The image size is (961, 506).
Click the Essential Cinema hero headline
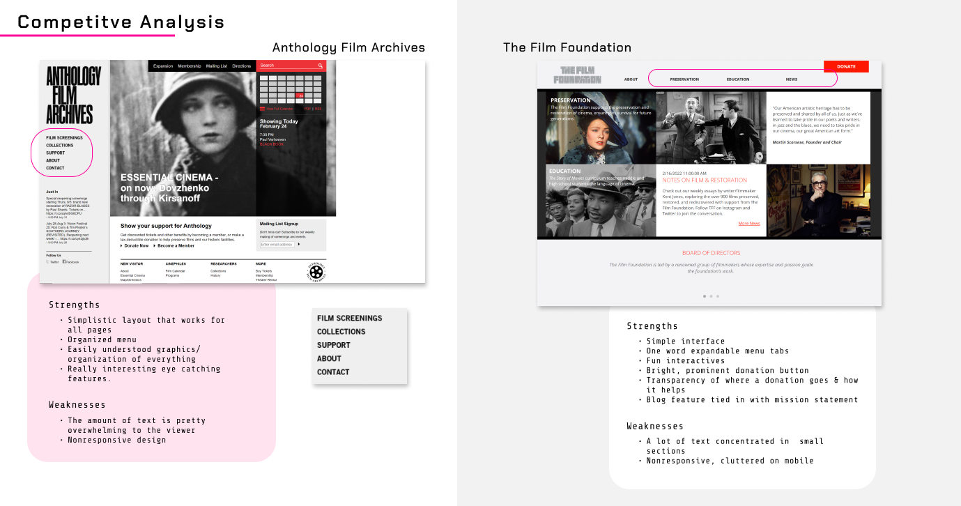coord(169,187)
